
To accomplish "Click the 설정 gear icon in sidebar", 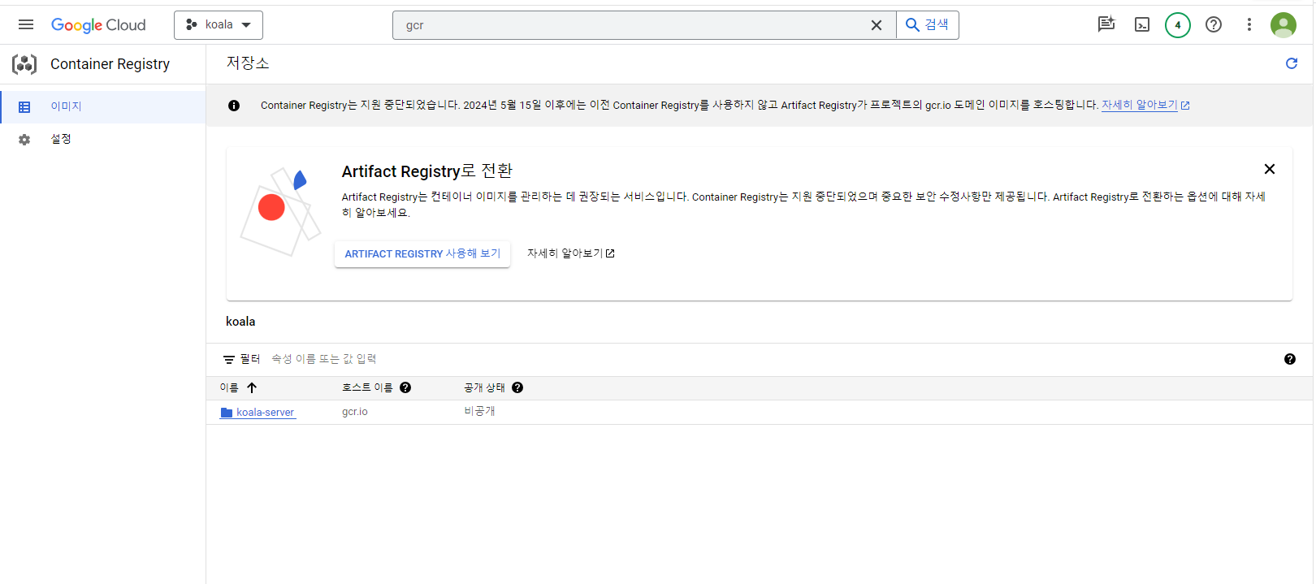I will (24, 140).
